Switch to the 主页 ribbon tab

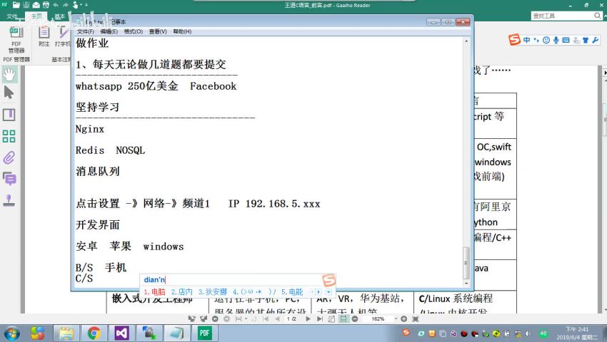(x=36, y=16)
